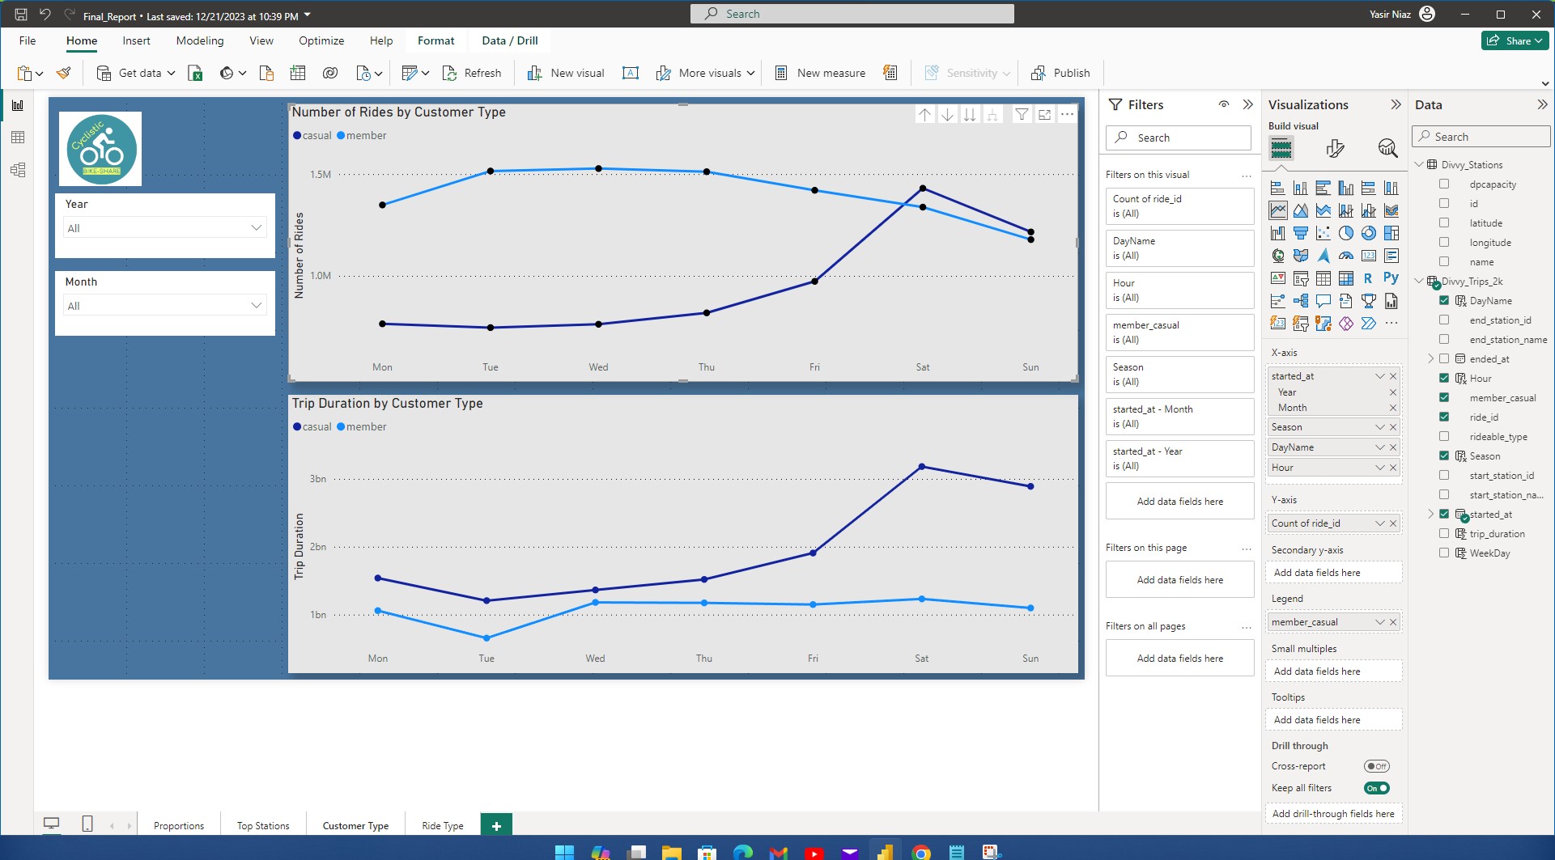Select the Gauge visualization icon
1555x860 pixels.
1346,256
